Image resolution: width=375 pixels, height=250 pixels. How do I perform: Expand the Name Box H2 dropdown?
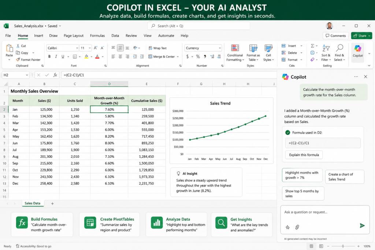pos(27,75)
